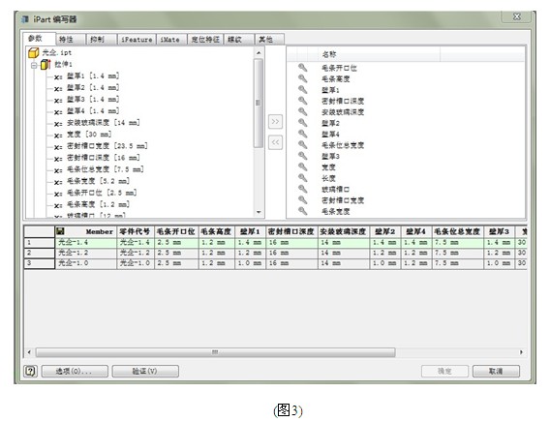Select row 2 header in member table
This screenshot has height=422, width=550.
pyautogui.click(x=40, y=253)
